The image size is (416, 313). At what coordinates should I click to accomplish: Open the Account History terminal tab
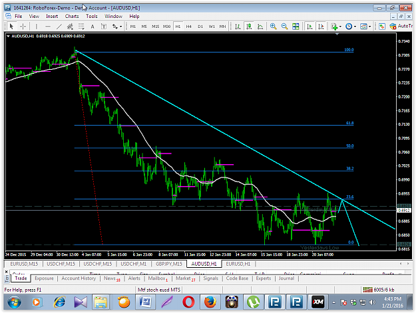(79, 278)
